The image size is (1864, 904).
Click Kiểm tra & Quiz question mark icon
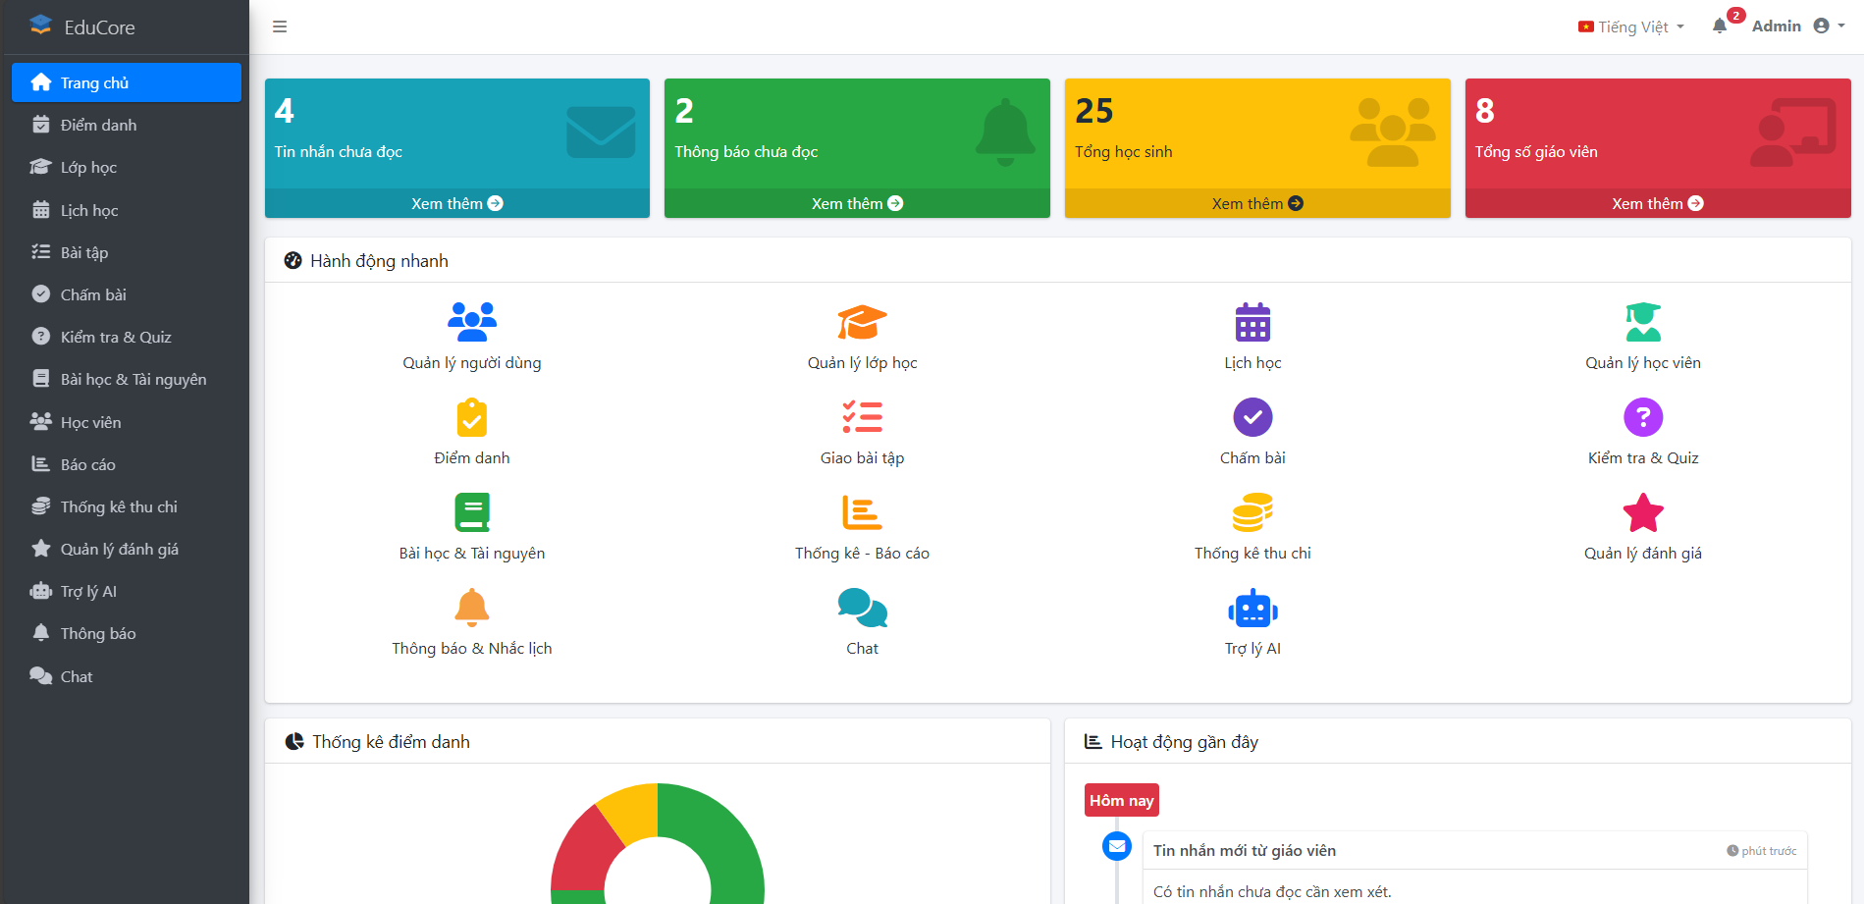[1643, 417]
